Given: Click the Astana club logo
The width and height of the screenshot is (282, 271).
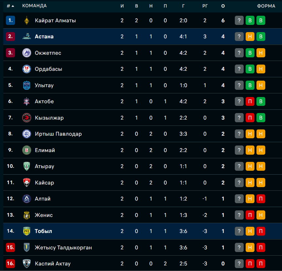Looking at the screenshot, I should tap(27, 36).
